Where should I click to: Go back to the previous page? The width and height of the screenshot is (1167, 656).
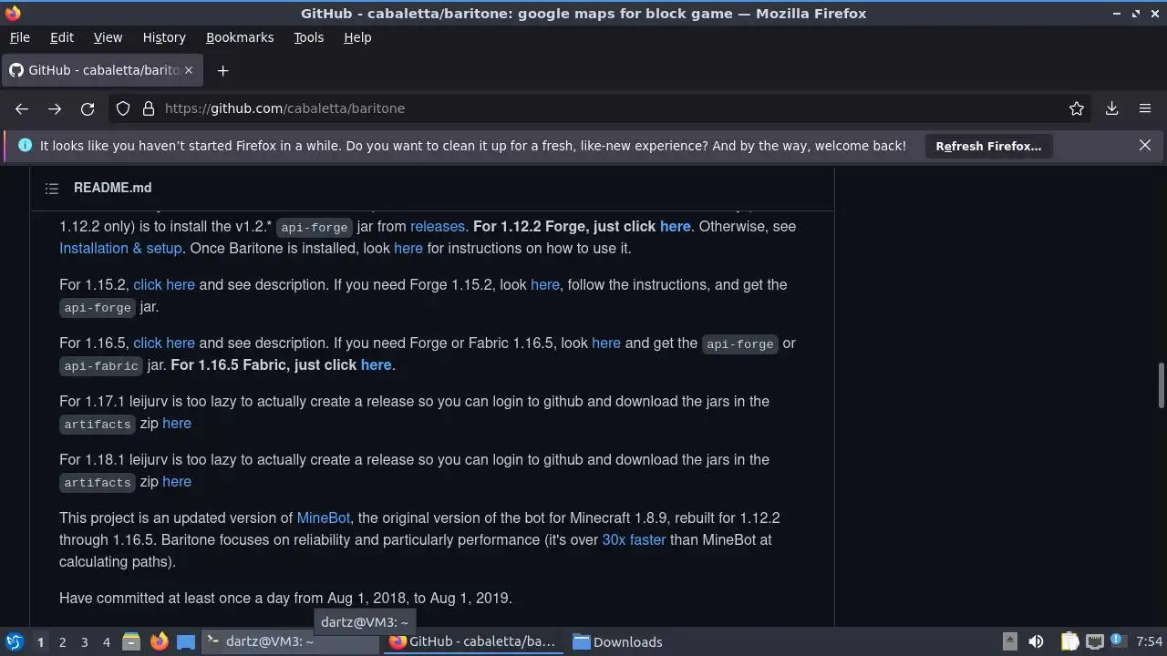(x=22, y=108)
